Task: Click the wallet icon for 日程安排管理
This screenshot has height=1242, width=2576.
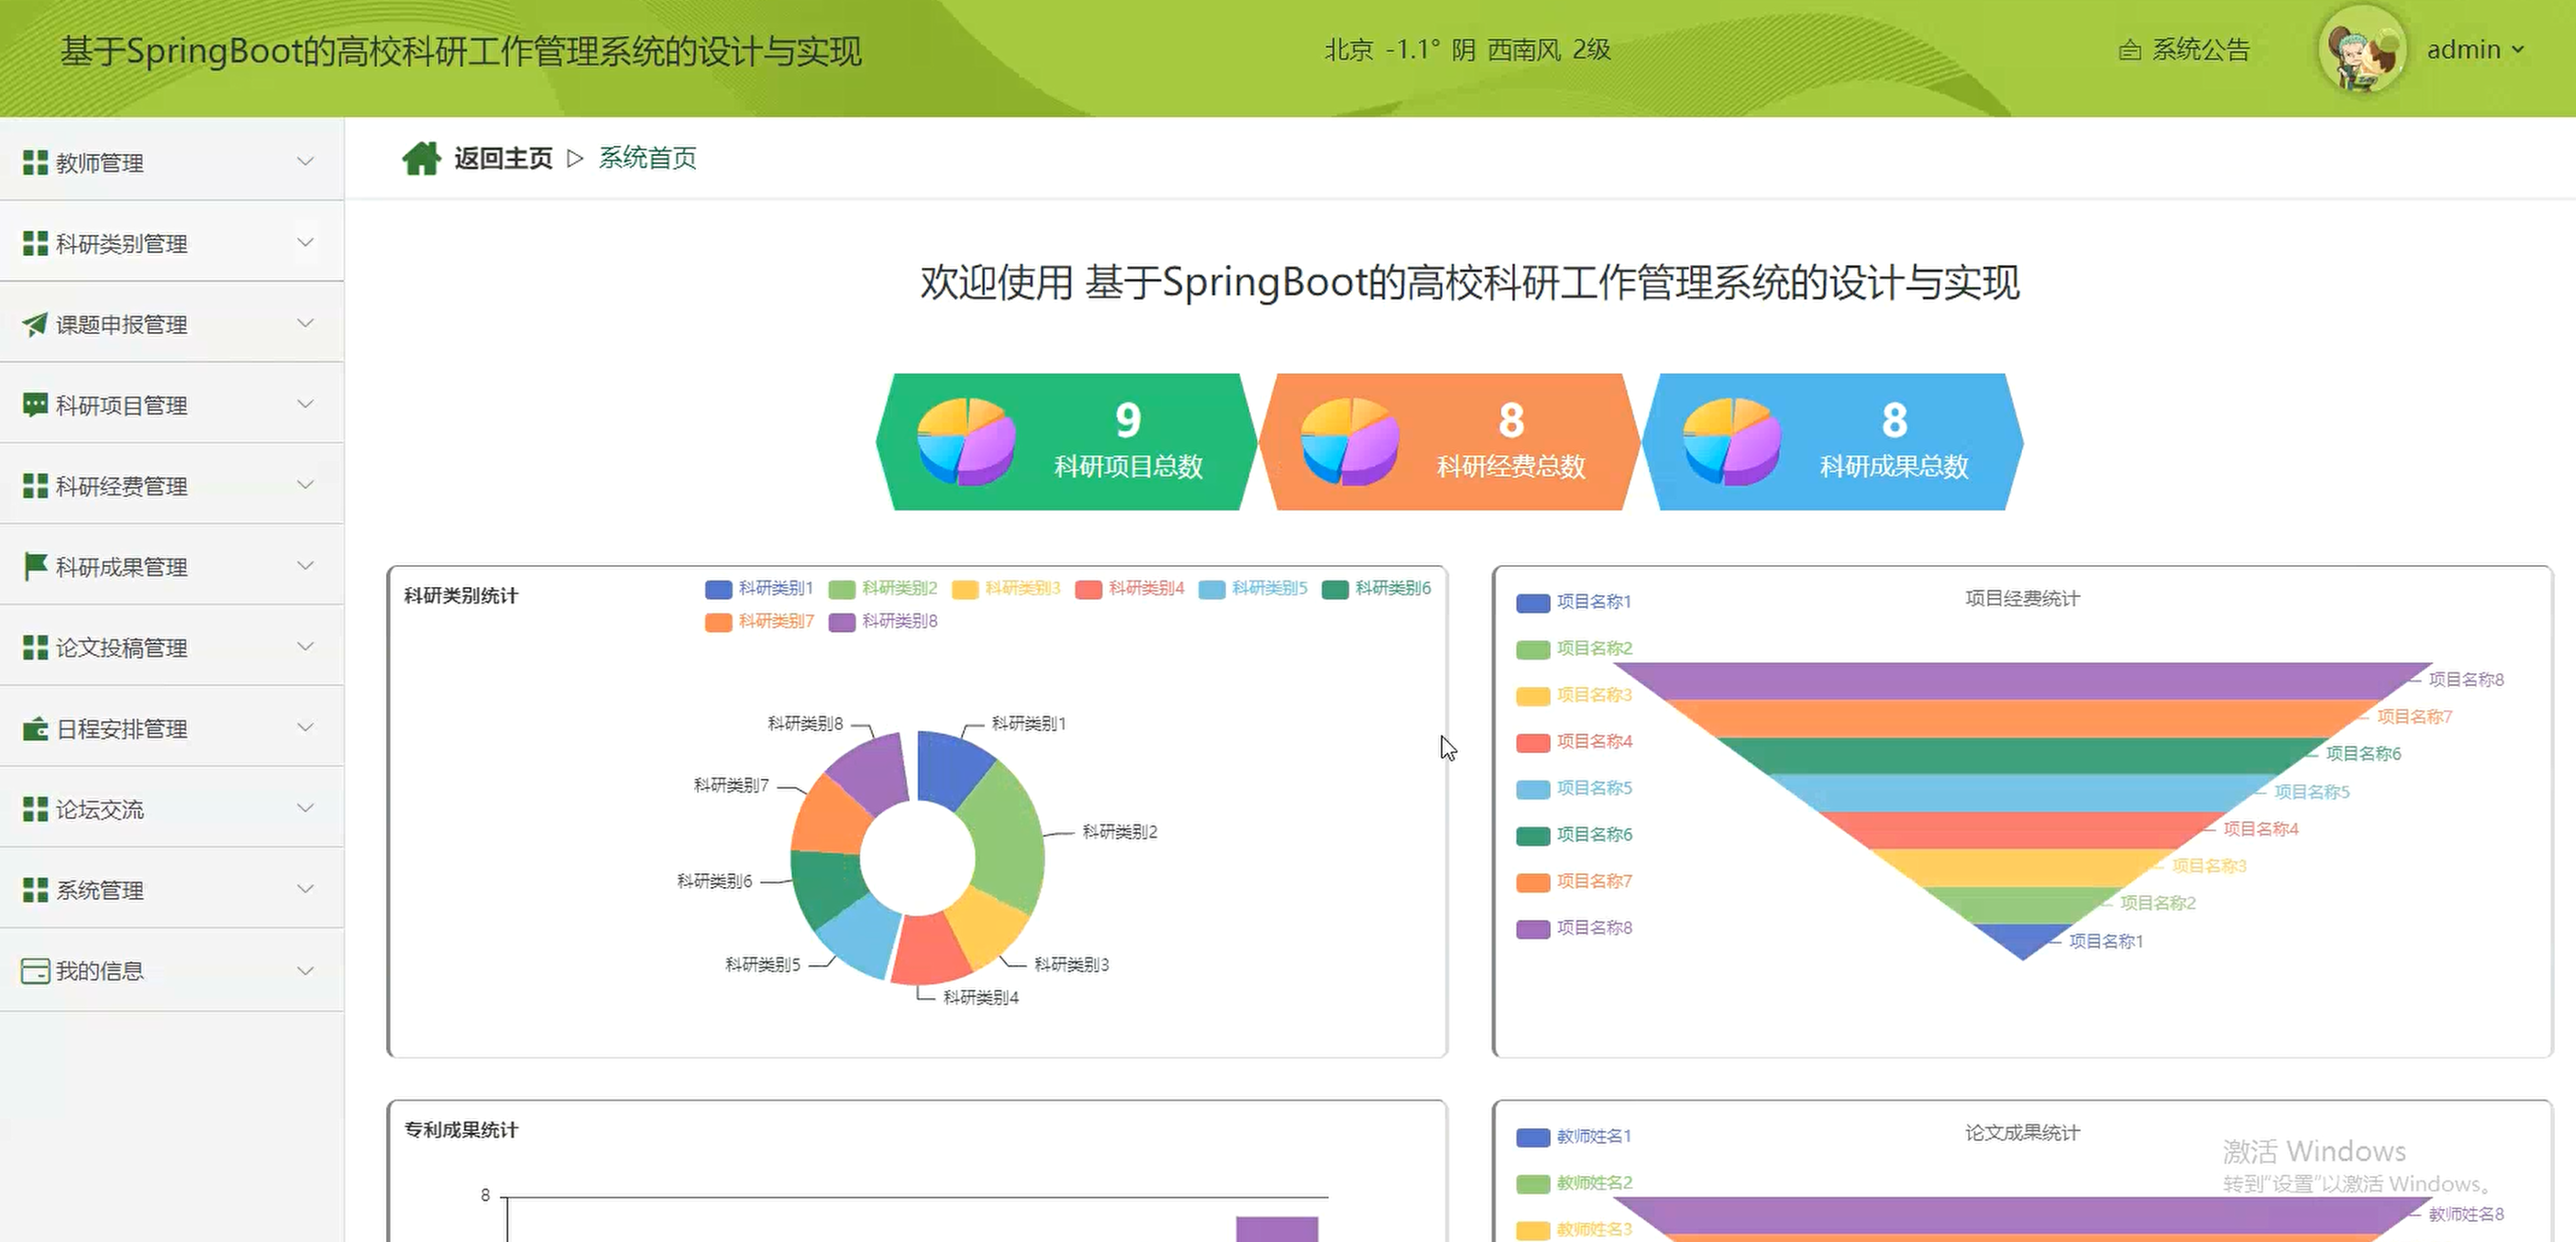Action: click(35, 729)
